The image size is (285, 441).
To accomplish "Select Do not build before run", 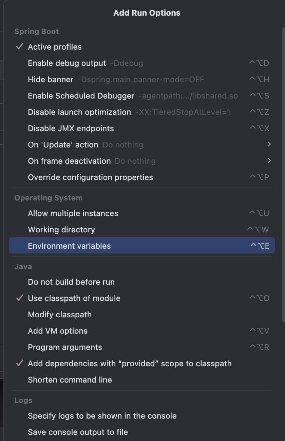I will coord(71,282).
